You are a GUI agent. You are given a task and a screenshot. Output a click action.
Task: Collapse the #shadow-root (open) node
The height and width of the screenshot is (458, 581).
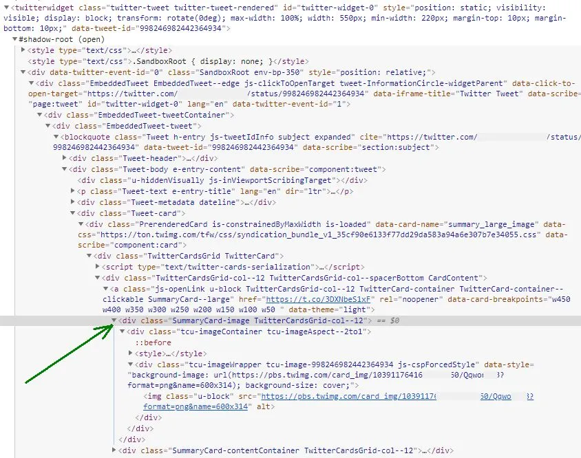click(x=15, y=39)
